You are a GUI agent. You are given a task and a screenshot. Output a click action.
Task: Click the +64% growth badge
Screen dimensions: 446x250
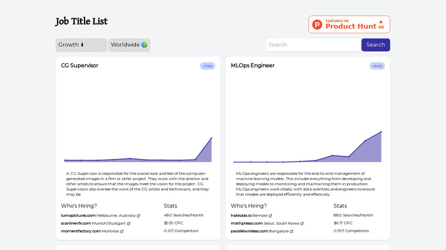point(377,66)
